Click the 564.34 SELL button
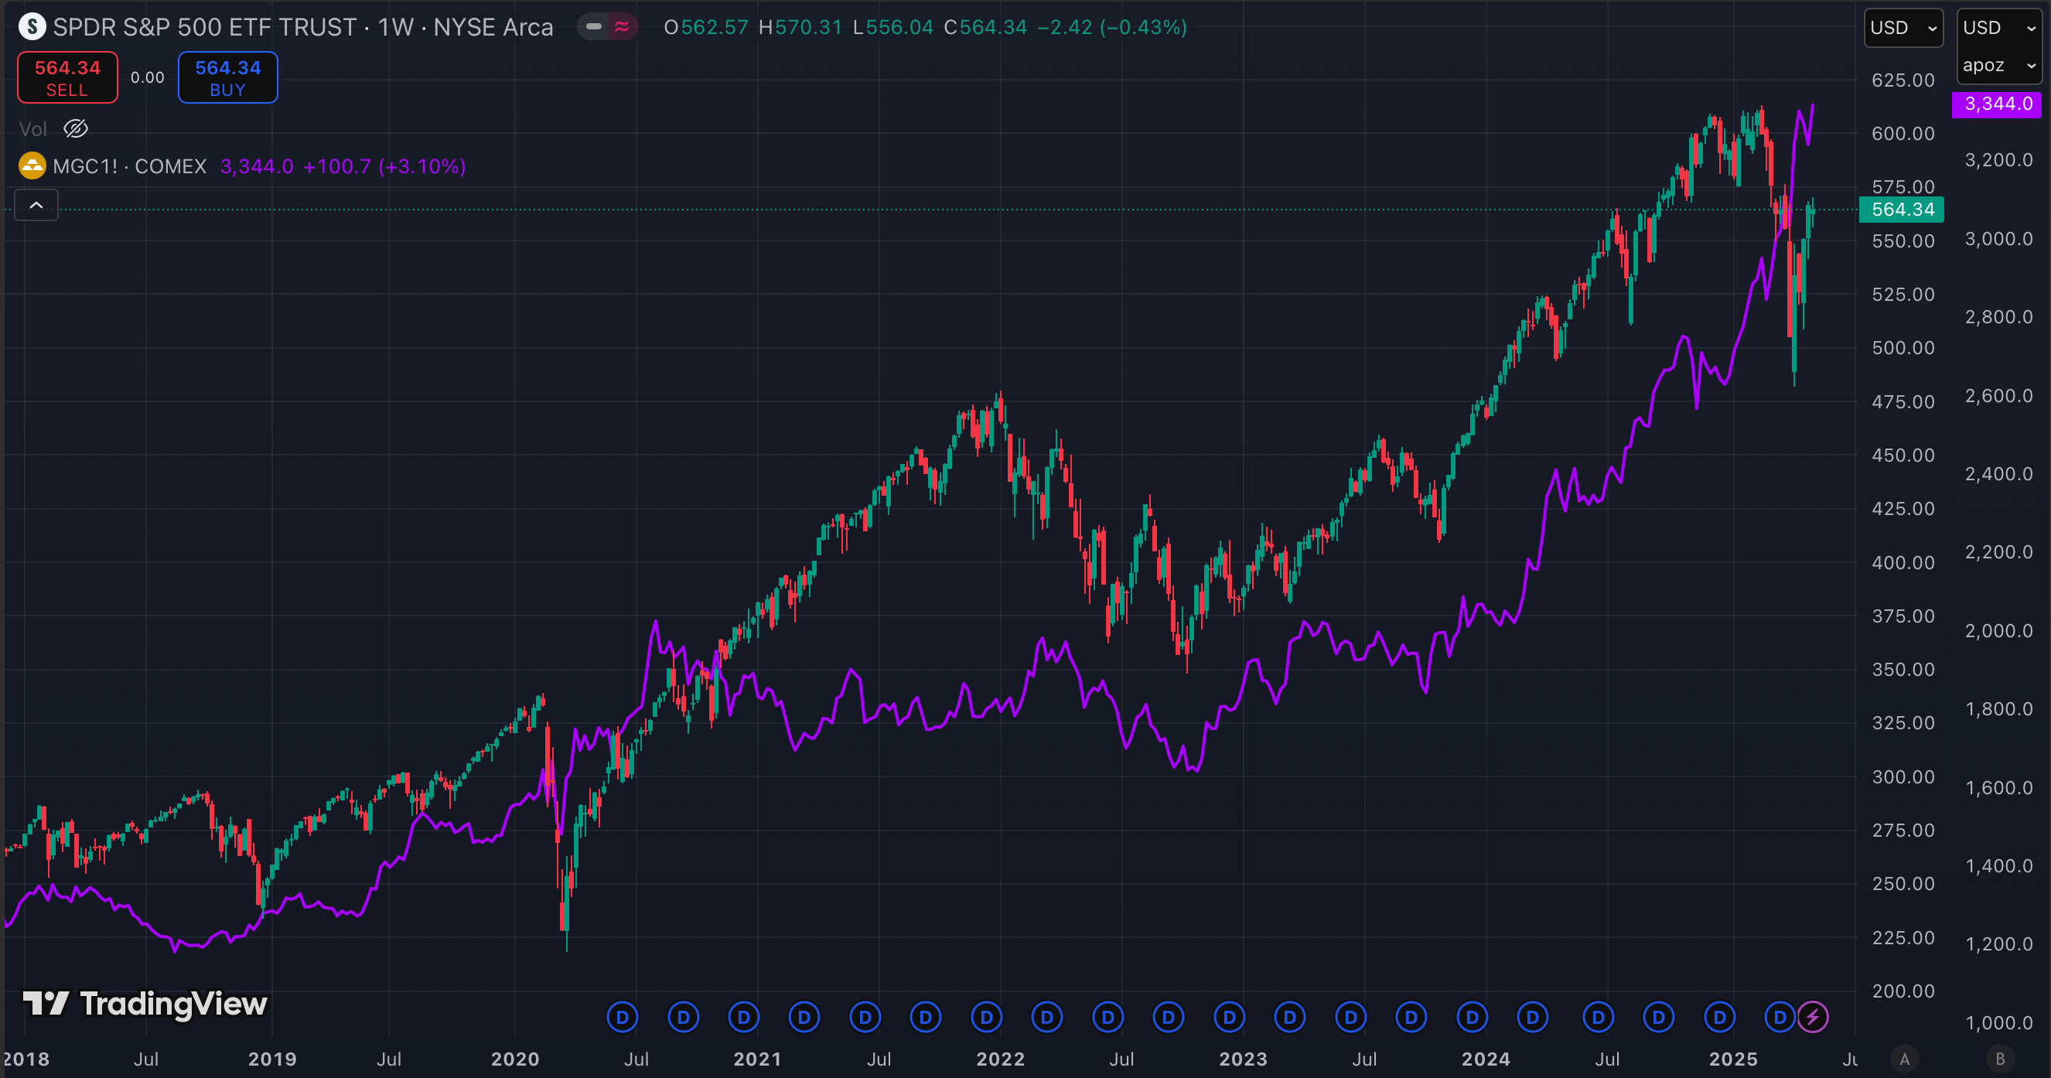This screenshot has width=2051, height=1078. coord(68,77)
